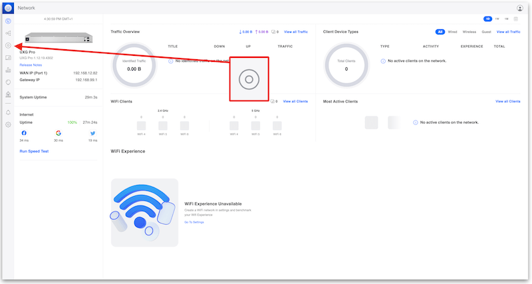
Task: Click the UP column header
Action: (248, 47)
